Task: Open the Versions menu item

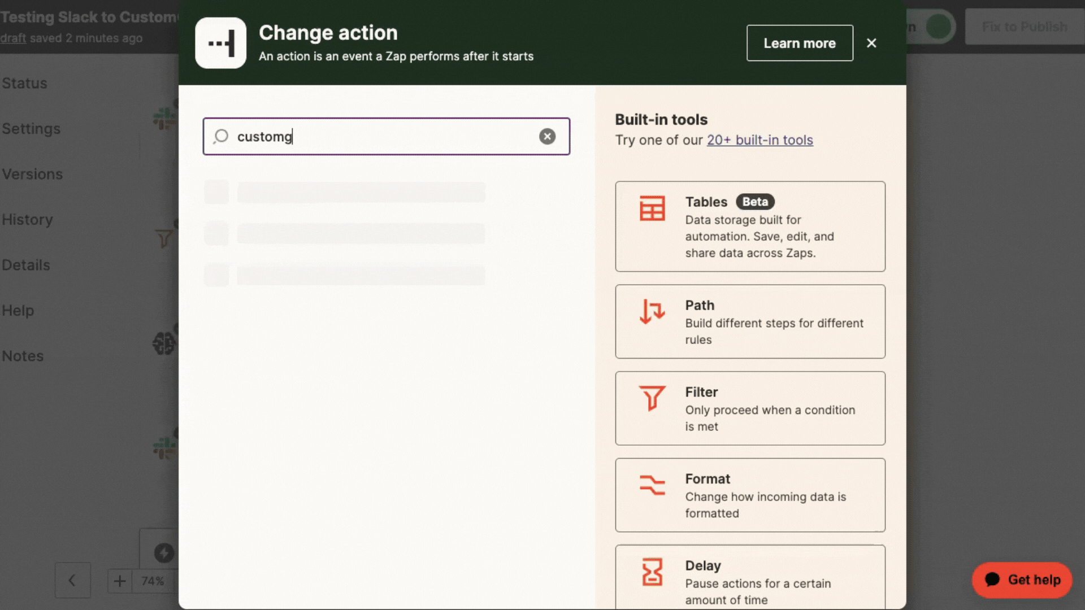Action: tap(32, 174)
